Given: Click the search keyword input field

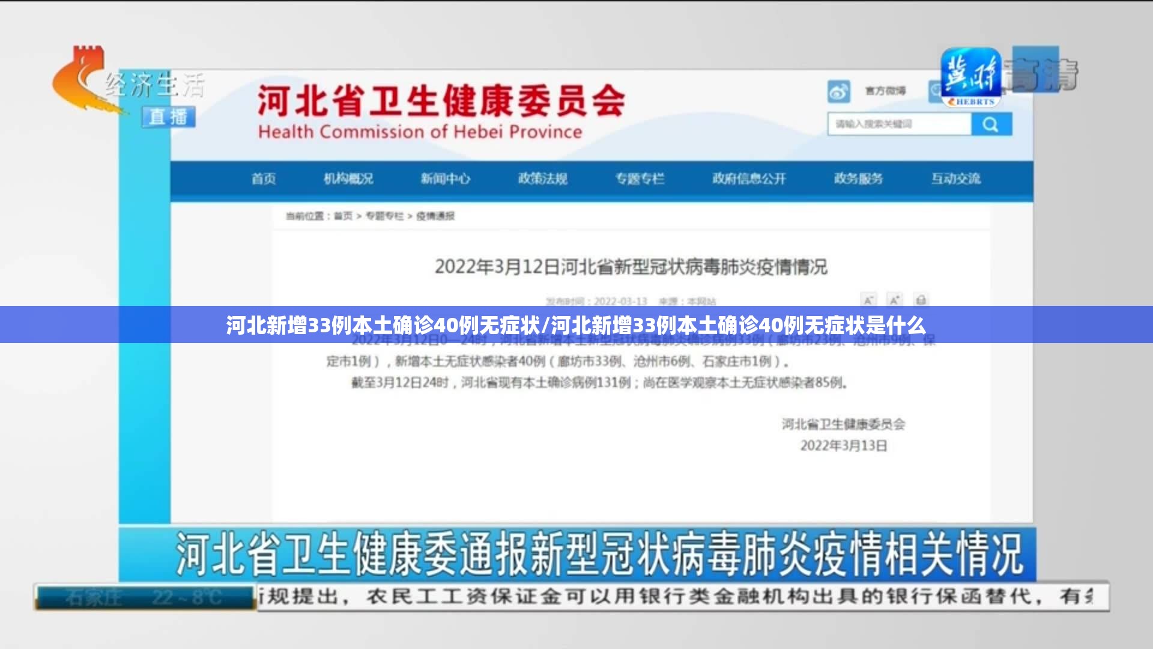Looking at the screenshot, I should (900, 124).
